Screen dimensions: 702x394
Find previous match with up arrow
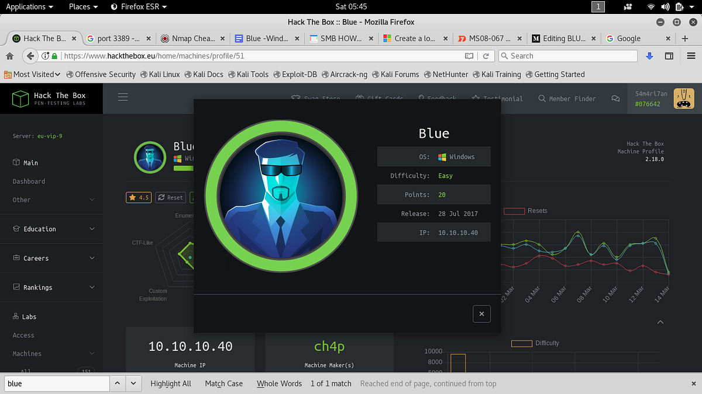[117, 383]
